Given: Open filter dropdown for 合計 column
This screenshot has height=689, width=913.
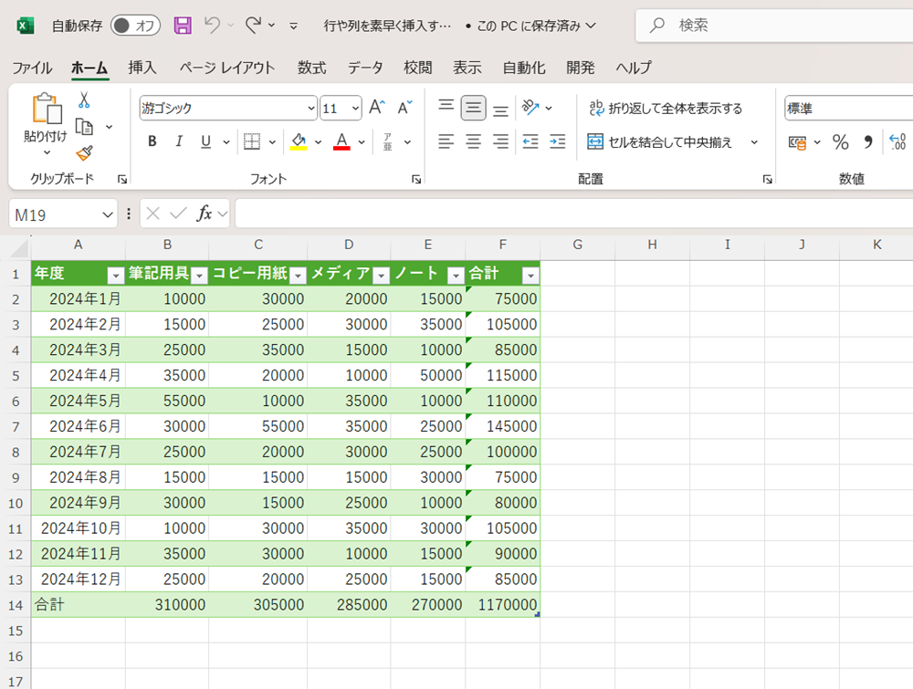Looking at the screenshot, I should (530, 276).
